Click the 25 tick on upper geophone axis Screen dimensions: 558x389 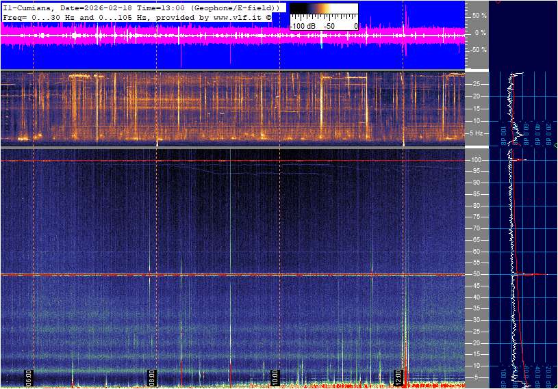click(477, 84)
